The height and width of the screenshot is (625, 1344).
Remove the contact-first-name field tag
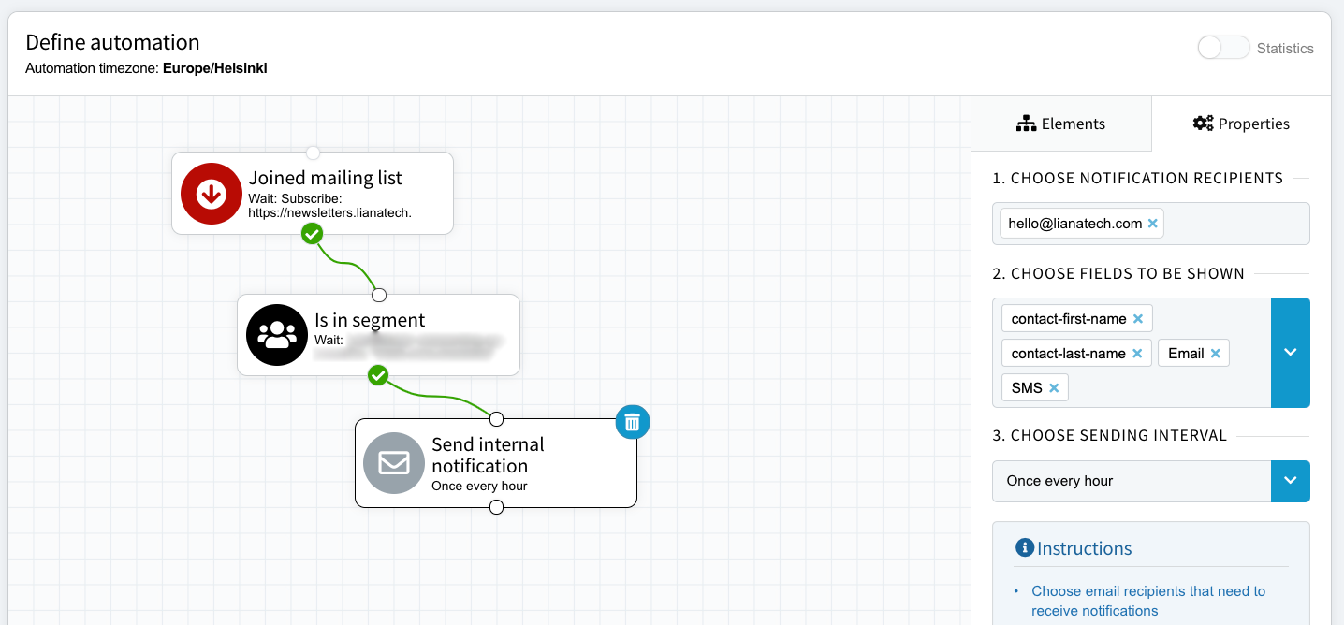(x=1138, y=319)
